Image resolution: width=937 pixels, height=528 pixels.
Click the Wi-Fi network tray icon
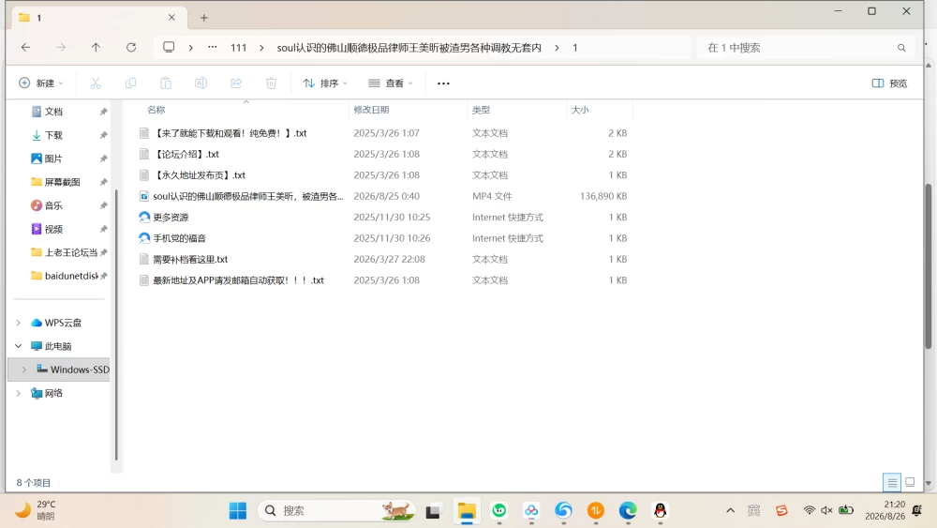pos(810,510)
